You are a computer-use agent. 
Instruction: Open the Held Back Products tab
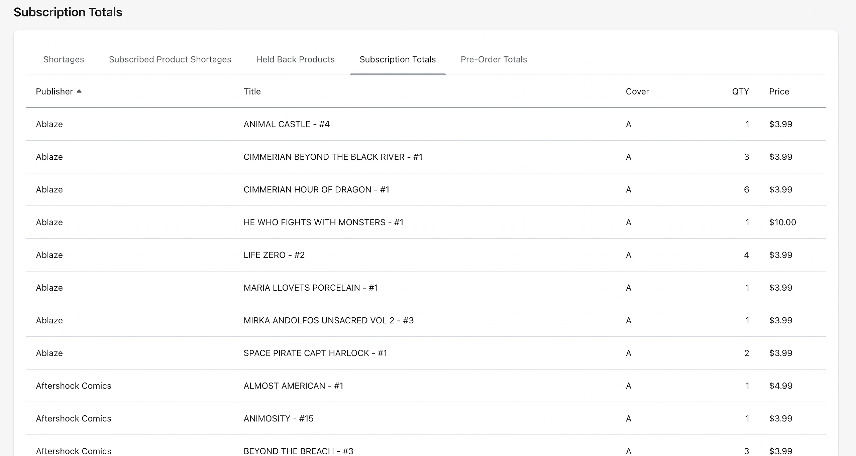click(295, 59)
